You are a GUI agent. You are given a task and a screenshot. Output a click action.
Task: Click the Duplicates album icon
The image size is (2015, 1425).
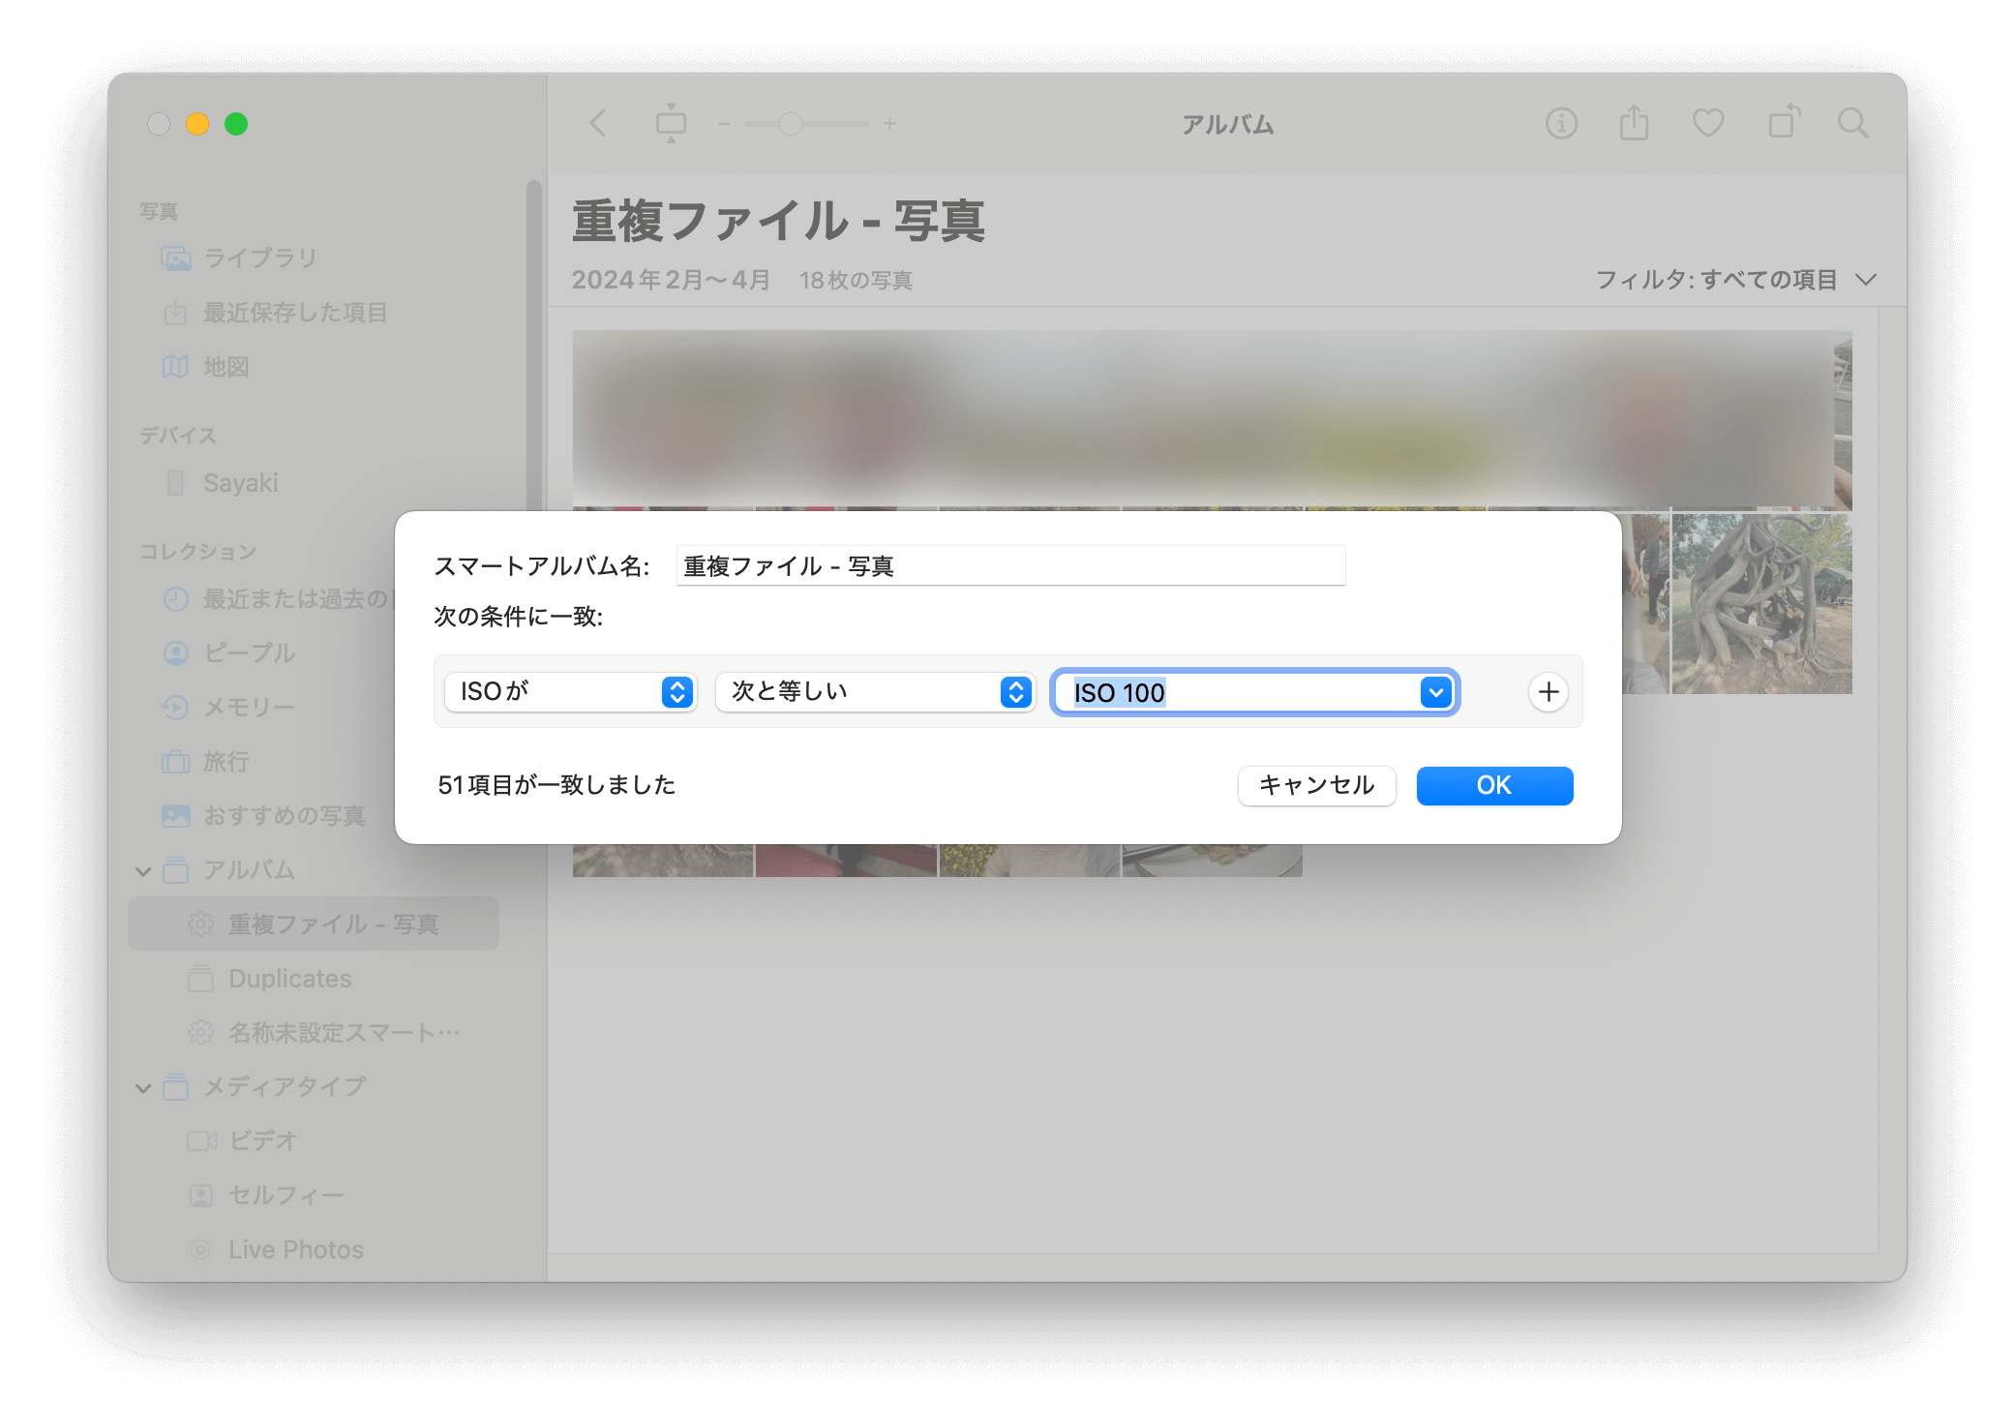(x=200, y=979)
